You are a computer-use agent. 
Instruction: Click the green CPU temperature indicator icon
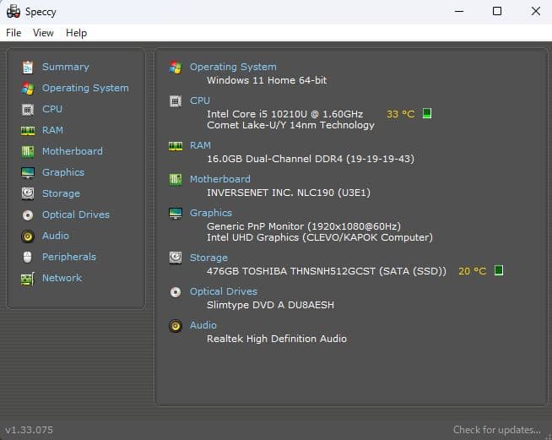(427, 113)
